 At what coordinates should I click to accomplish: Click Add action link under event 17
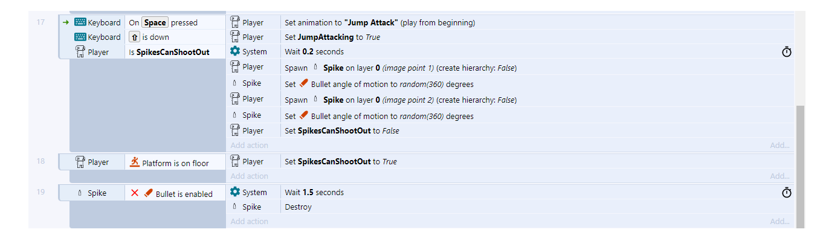click(249, 145)
